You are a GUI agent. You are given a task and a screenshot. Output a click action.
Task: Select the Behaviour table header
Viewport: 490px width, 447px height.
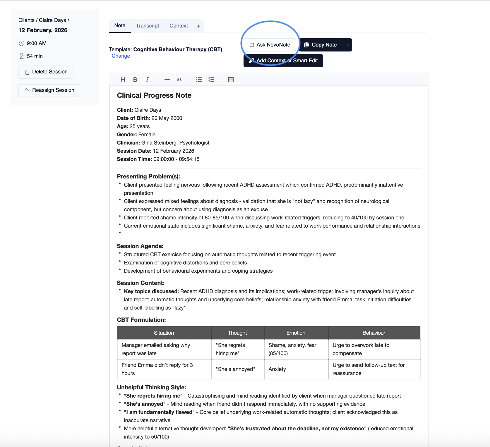click(x=374, y=333)
